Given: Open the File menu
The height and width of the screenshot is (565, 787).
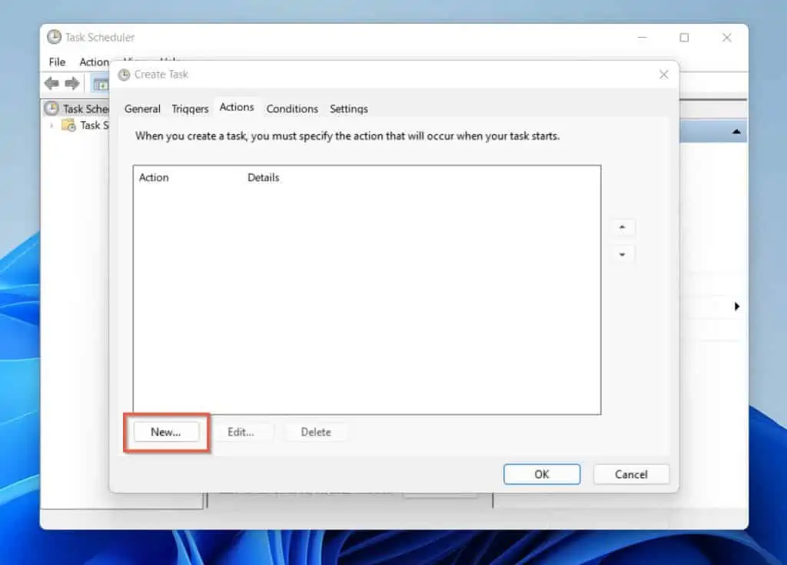Looking at the screenshot, I should point(56,61).
